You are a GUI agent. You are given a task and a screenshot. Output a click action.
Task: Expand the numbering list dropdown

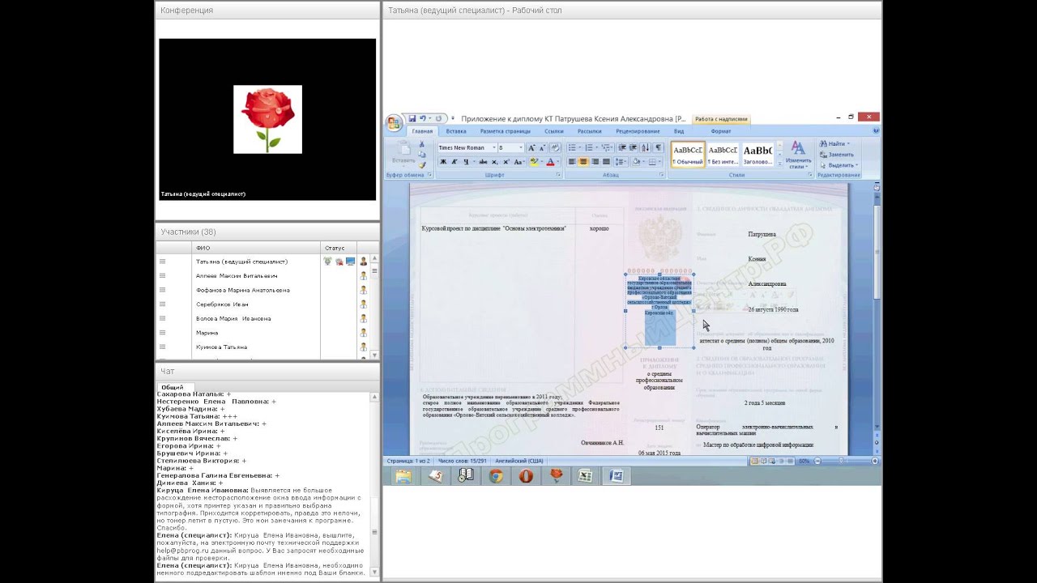595,147
